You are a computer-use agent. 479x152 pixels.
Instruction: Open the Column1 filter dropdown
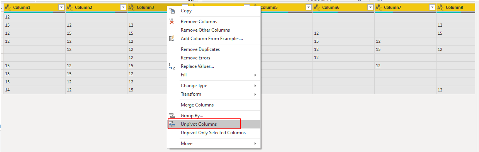pyautogui.click(x=61, y=7)
